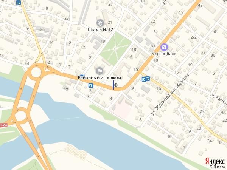Click the Районный исполком text label
The width and height of the screenshot is (227, 170).
pos(100,77)
